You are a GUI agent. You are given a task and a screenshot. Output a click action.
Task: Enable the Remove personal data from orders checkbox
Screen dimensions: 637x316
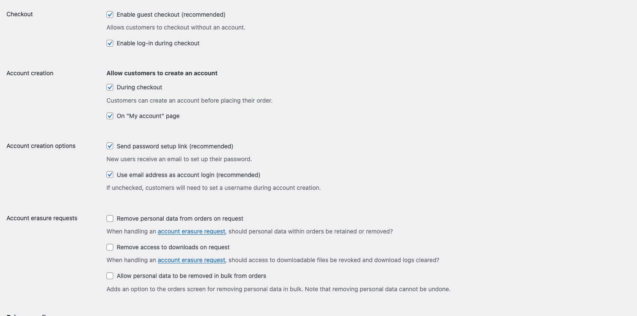(x=110, y=219)
